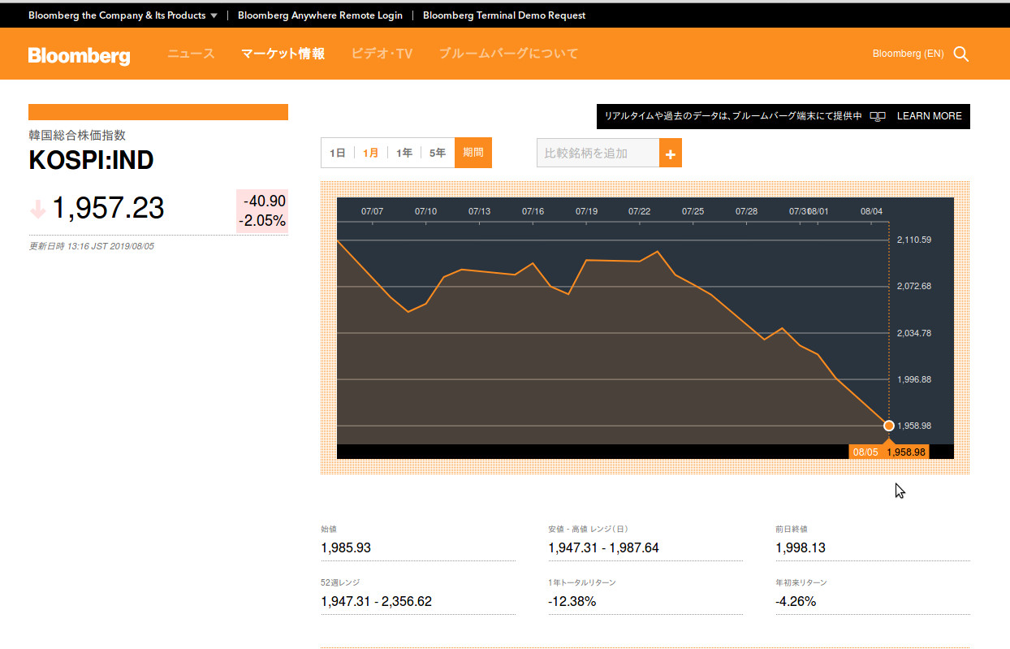The width and height of the screenshot is (1010, 649).
Task: Click the 07/22 date label on chart
Action: point(640,211)
